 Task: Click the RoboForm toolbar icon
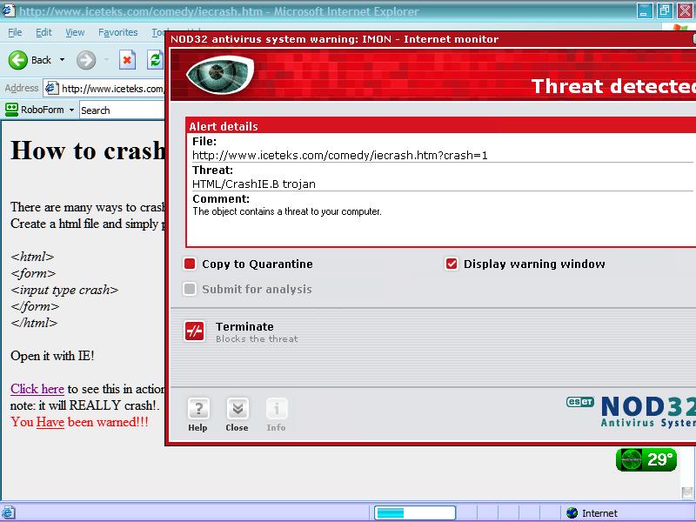click(12, 110)
